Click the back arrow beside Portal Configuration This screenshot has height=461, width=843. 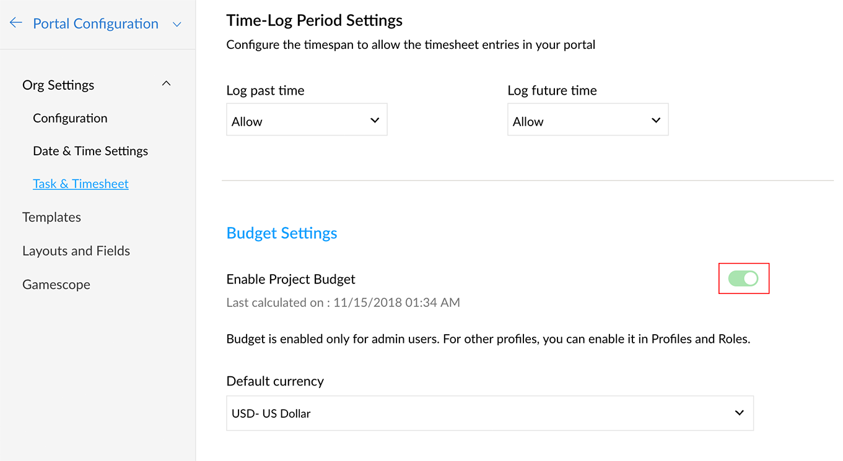16,23
